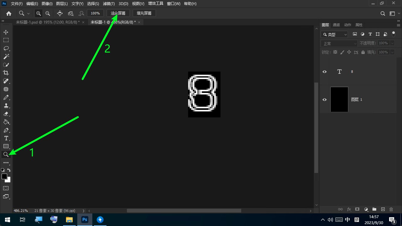Create a new layer with plus icon
402x226 pixels.
383,209
